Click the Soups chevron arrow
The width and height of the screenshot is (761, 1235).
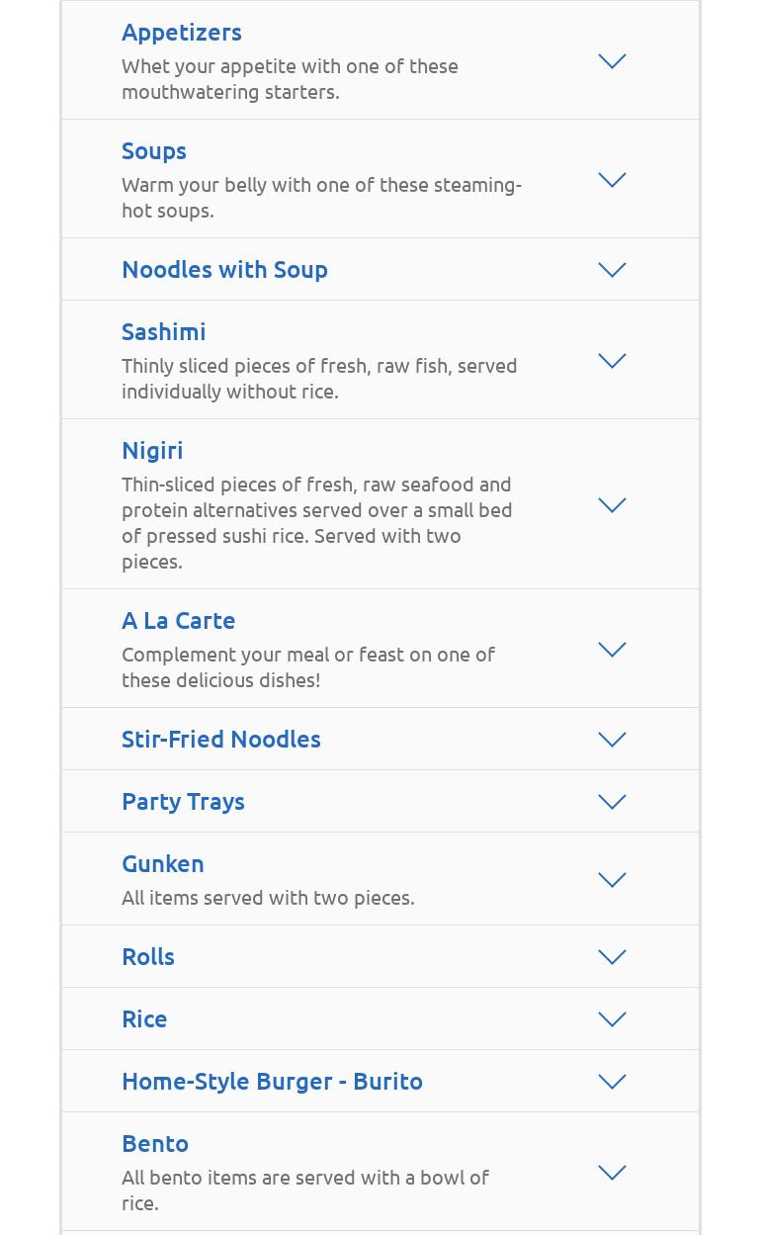[612, 180]
